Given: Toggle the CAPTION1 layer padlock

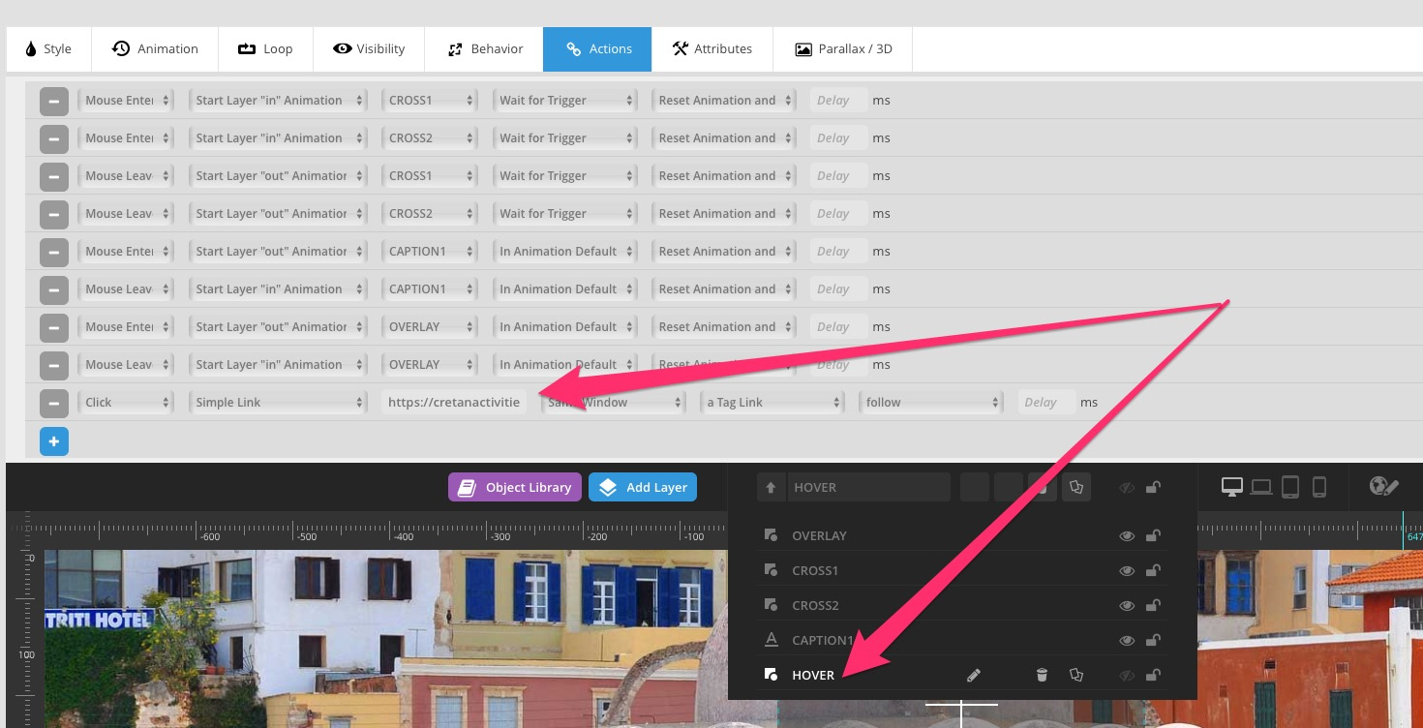Looking at the screenshot, I should click(1153, 640).
